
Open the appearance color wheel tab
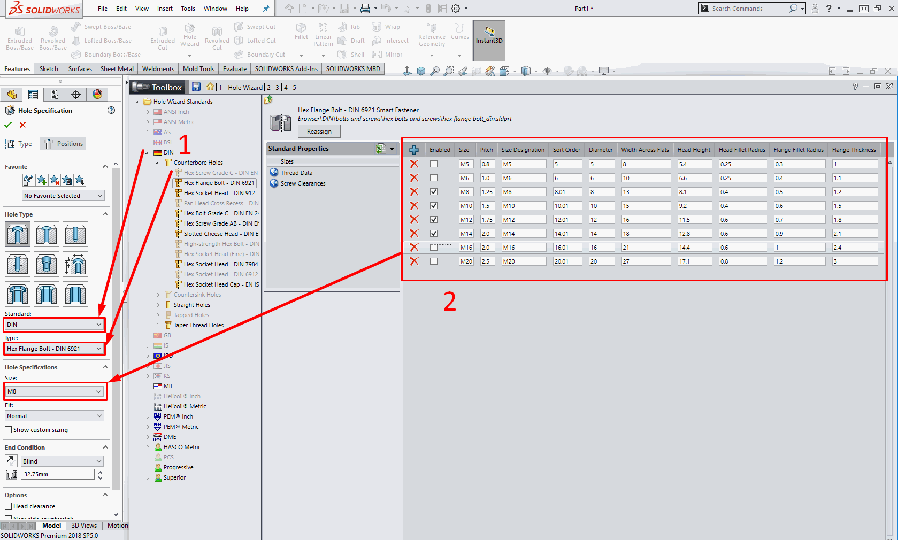(x=97, y=95)
